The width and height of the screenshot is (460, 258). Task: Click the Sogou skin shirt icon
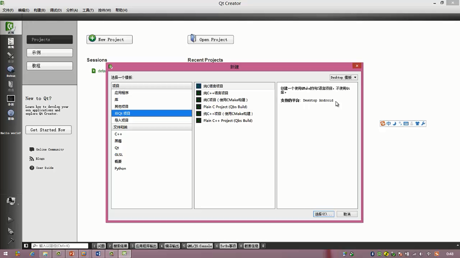tap(418, 124)
